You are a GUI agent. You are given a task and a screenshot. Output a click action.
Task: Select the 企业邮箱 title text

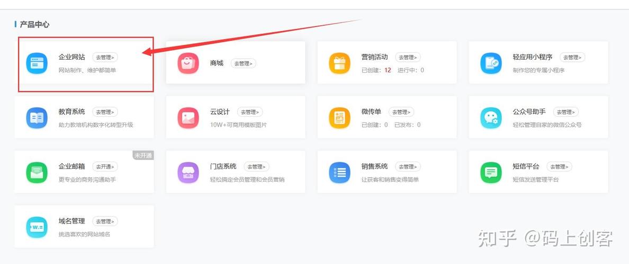pos(72,167)
